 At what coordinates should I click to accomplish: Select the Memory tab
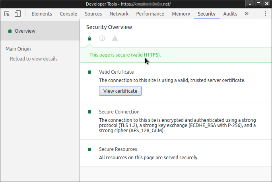coord(181,14)
